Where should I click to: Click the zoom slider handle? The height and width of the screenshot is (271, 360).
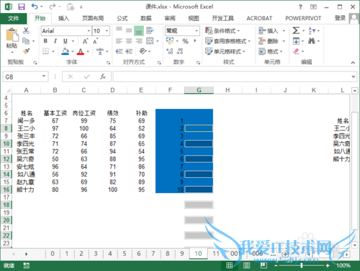(302, 265)
